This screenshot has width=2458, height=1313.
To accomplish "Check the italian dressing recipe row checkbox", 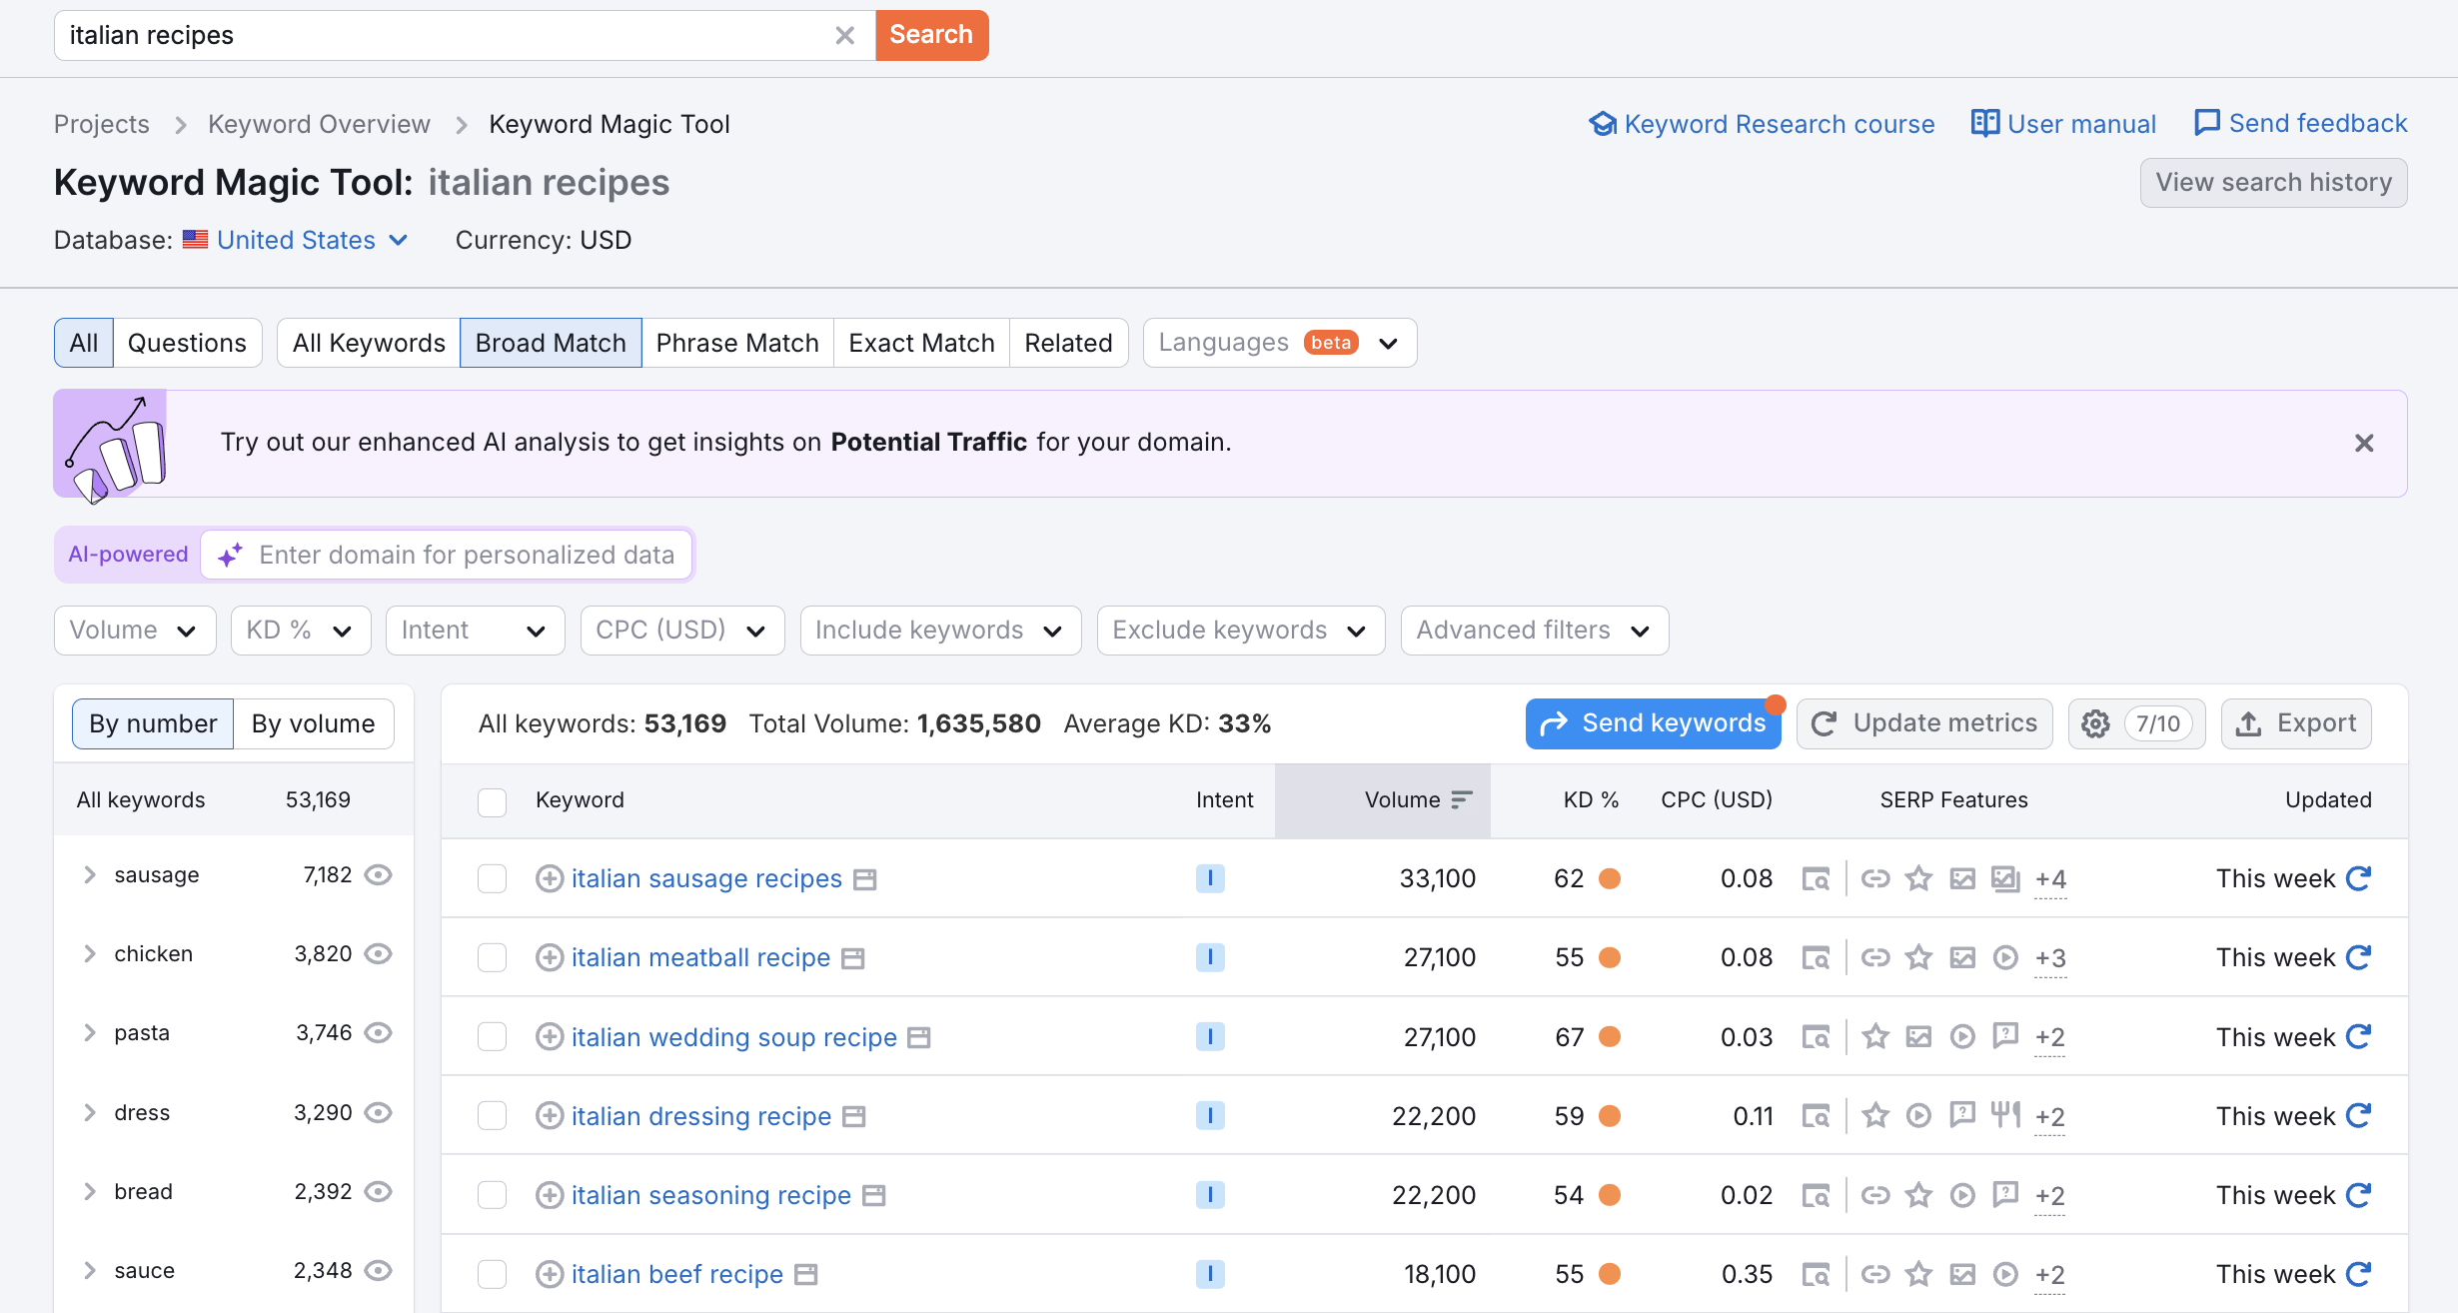I will click(x=492, y=1116).
